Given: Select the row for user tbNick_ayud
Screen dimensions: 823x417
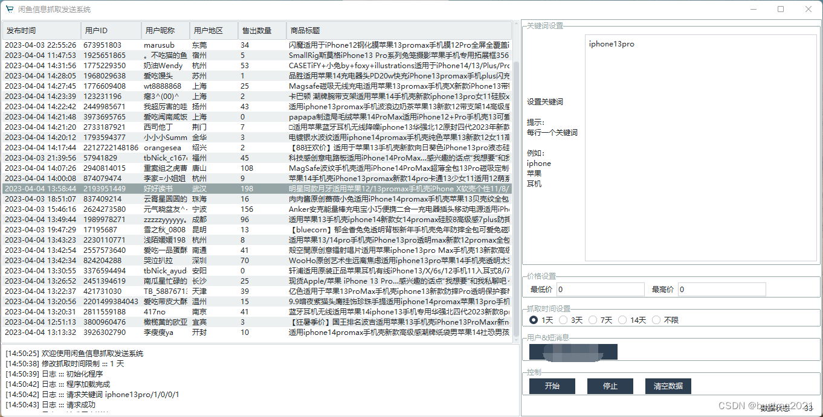Looking at the screenshot, I should click(x=257, y=271).
